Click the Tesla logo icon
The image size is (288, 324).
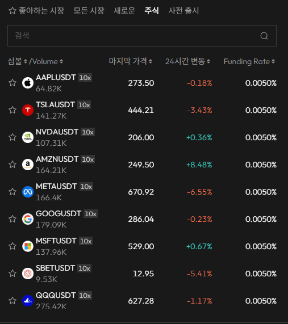pos(28,110)
